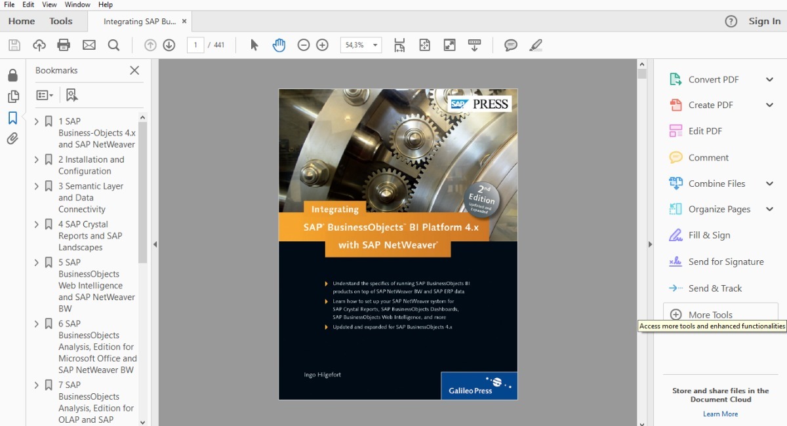Screen dimensions: 787x426
Task: Open the Edit menu
Action: (28, 5)
